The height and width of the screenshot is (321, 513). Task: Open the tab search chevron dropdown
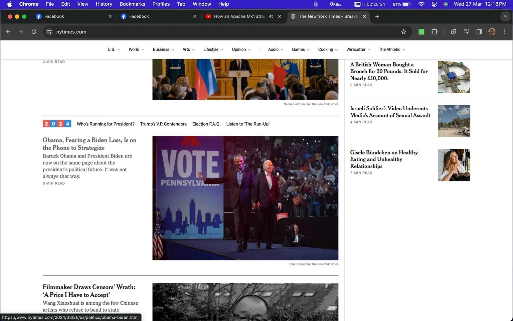pyautogui.click(x=505, y=16)
